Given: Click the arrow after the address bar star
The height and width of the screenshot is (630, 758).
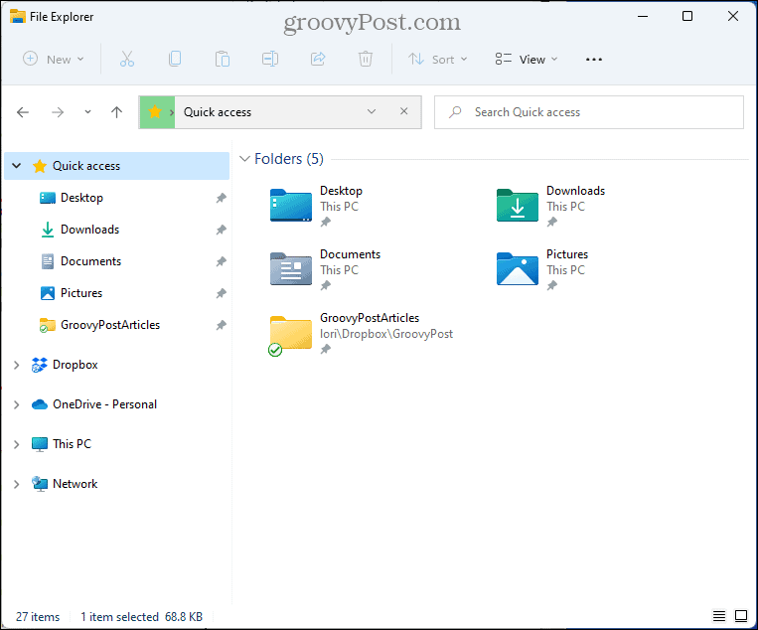Looking at the screenshot, I should [171, 112].
